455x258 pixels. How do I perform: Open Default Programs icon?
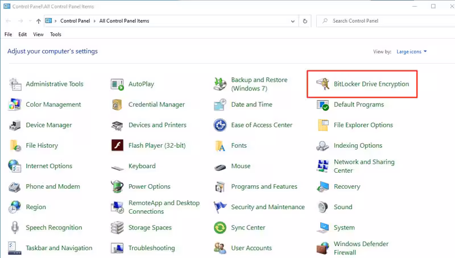click(x=322, y=105)
